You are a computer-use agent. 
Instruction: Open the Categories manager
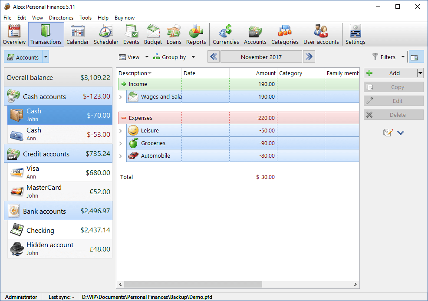point(285,34)
